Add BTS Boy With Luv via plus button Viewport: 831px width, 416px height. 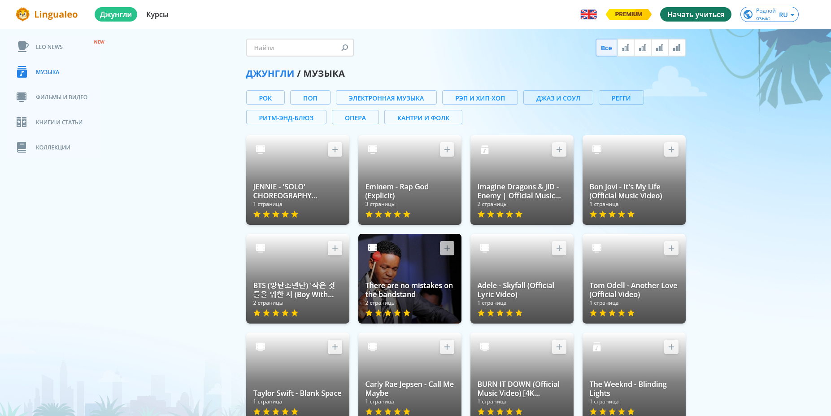tap(335, 248)
